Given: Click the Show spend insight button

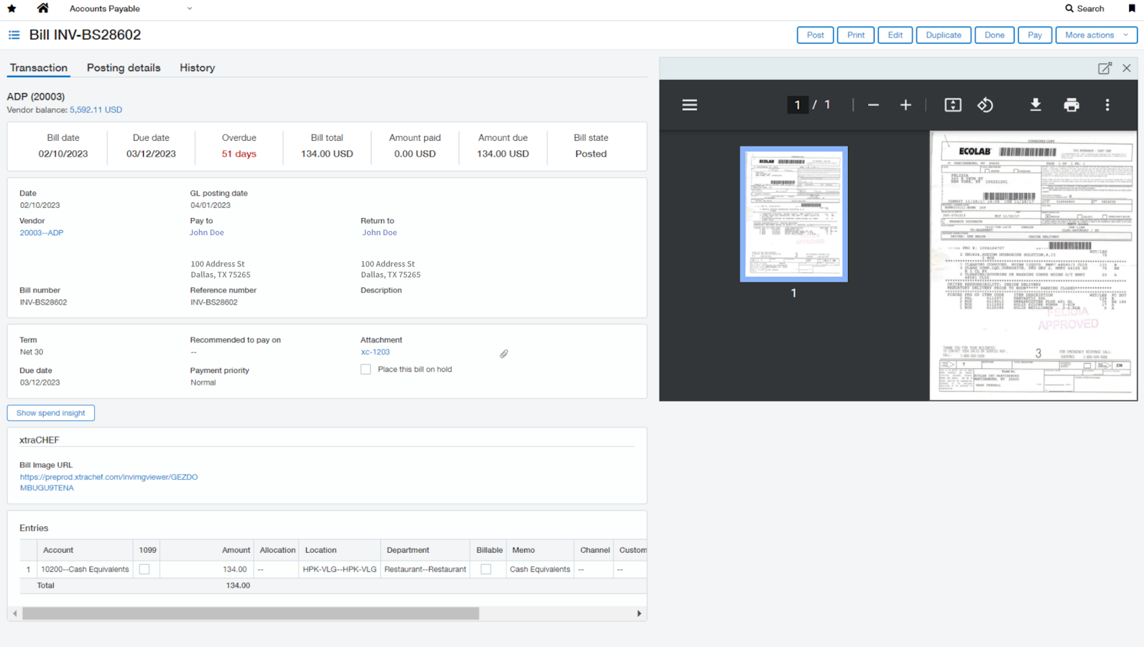Looking at the screenshot, I should (51, 413).
